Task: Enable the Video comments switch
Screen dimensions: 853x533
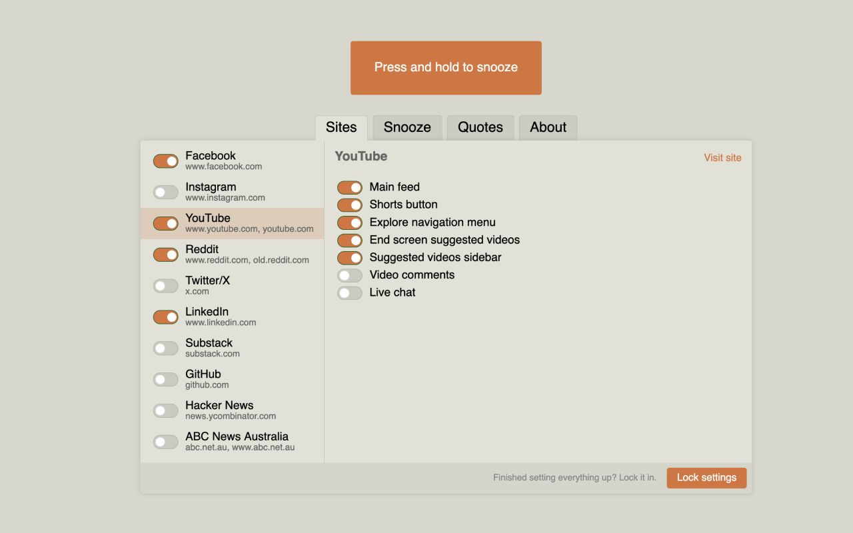Action: click(350, 275)
